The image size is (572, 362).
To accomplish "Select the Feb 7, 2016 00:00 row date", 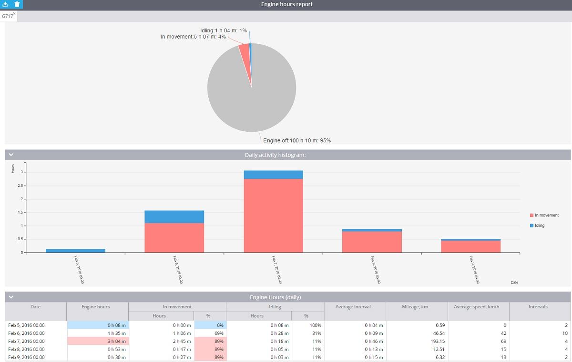I will [26, 341].
